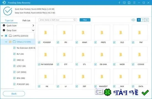This screenshot has height=99, width=152.
Task: Open the INI1565052569 folder thumbnail
Action: click(x=46, y=54)
